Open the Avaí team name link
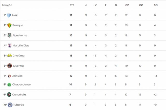Image resolution: width=166 pixels, height=110 pixels. pos(15,15)
